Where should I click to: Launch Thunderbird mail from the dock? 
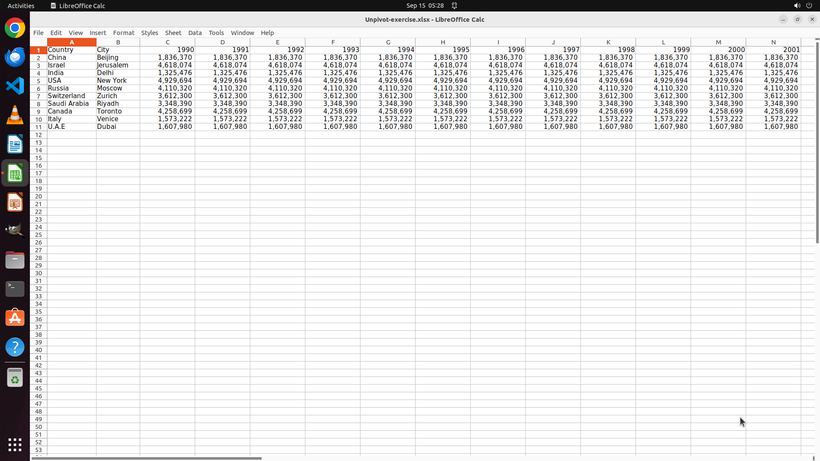(15, 57)
